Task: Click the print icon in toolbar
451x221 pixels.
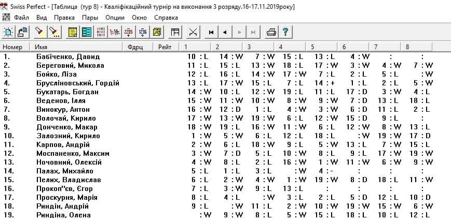Action: [271, 32]
